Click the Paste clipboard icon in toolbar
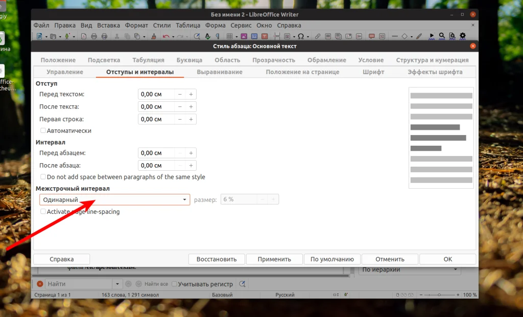This screenshot has width=523, height=317. (x=137, y=36)
